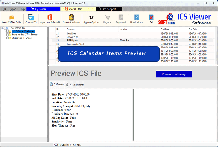Click Preview - Separately button
The image size is (218, 147).
tap(174, 74)
